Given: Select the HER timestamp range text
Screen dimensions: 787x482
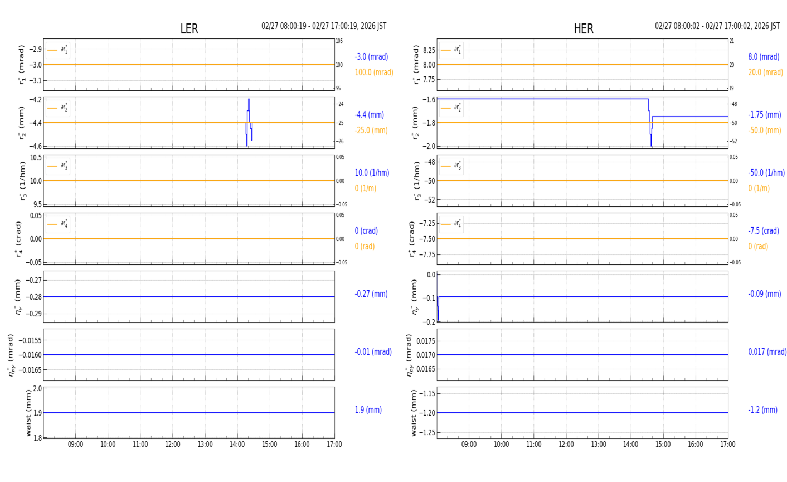Looking at the screenshot, I should coord(717,26).
